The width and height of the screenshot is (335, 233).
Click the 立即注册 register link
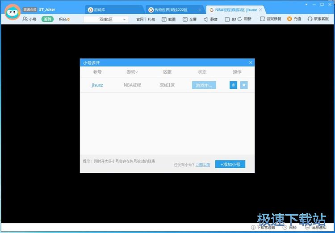pyautogui.click(x=203, y=165)
